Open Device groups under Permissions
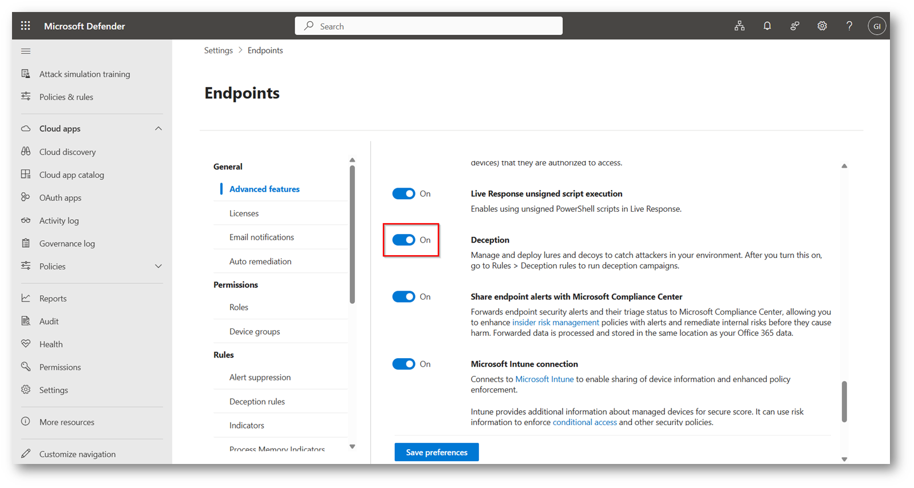Image resolution: width=914 pixels, height=488 pixels. tap(255, 331)
